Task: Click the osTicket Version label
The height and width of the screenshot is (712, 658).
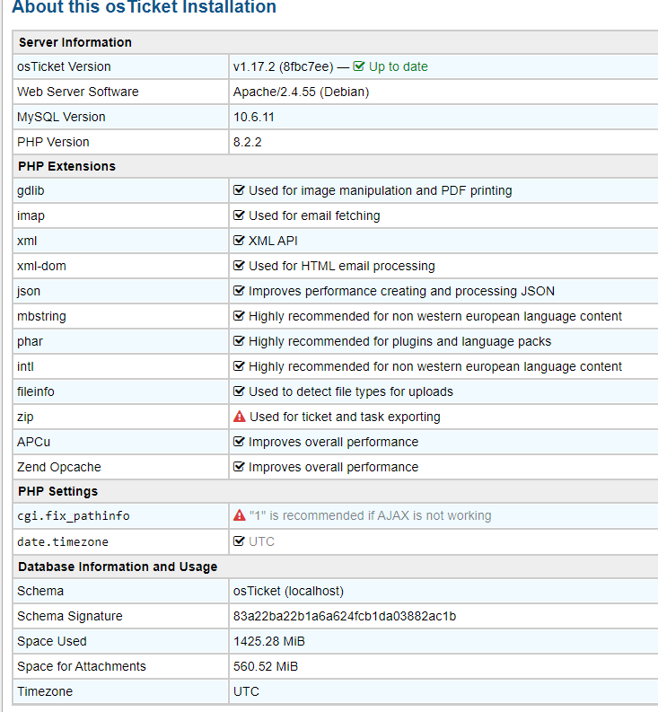Action: pos(64,66)
